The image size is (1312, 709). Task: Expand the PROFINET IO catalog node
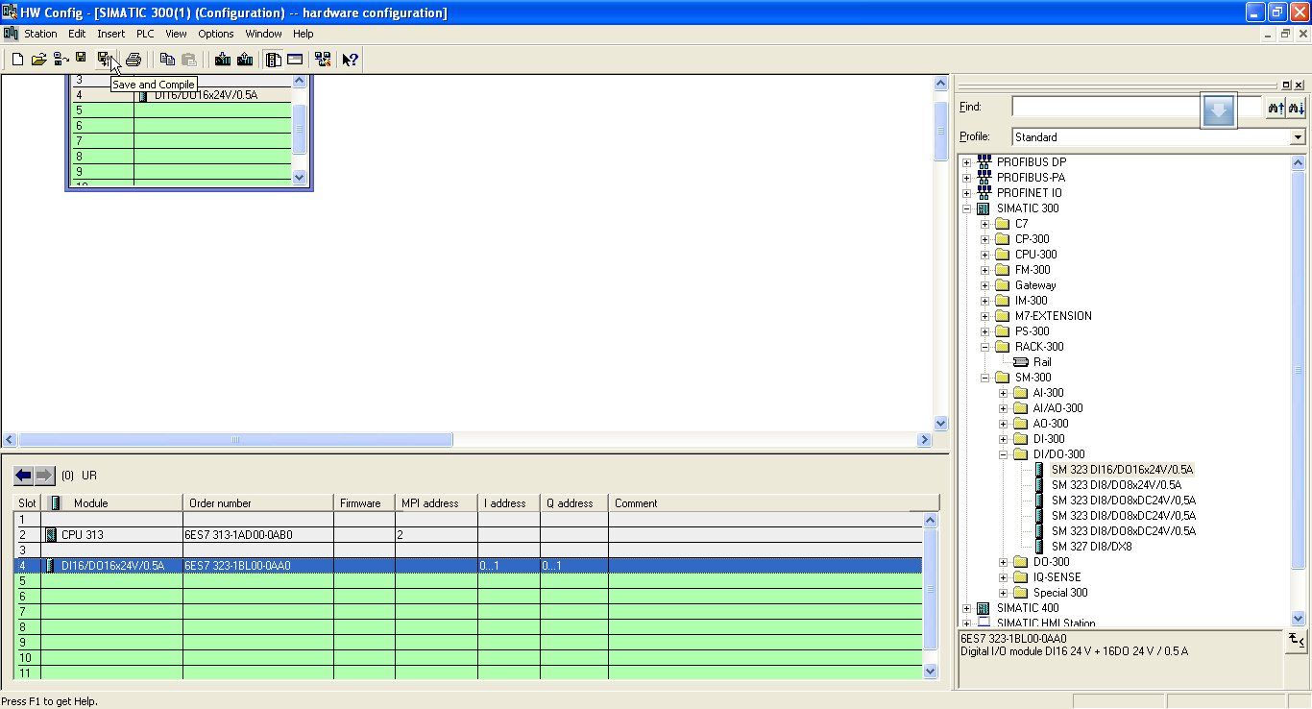click(x=967, y=193)
